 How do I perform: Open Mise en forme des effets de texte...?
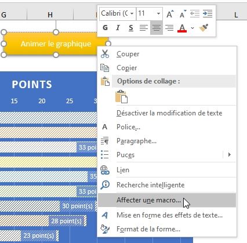click(167, 215)
